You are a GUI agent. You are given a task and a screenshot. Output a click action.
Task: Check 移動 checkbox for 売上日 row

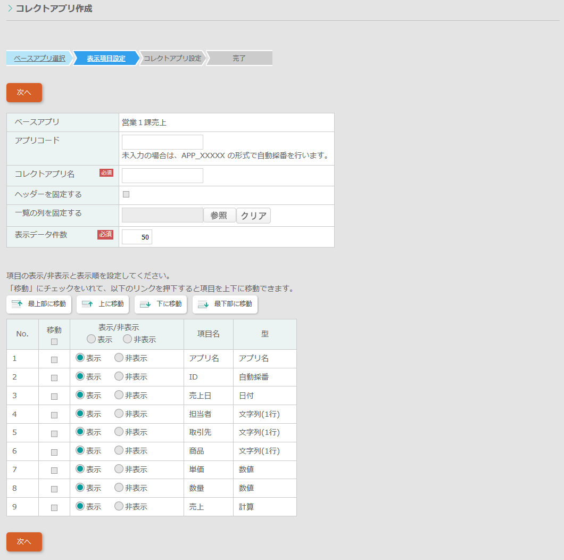54,396
